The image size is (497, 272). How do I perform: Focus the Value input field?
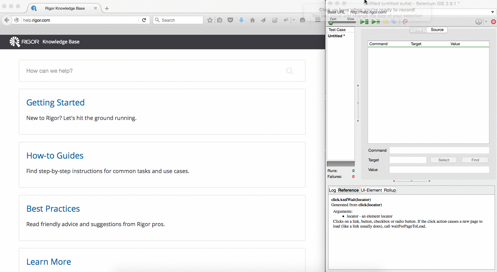pos(439,170)
